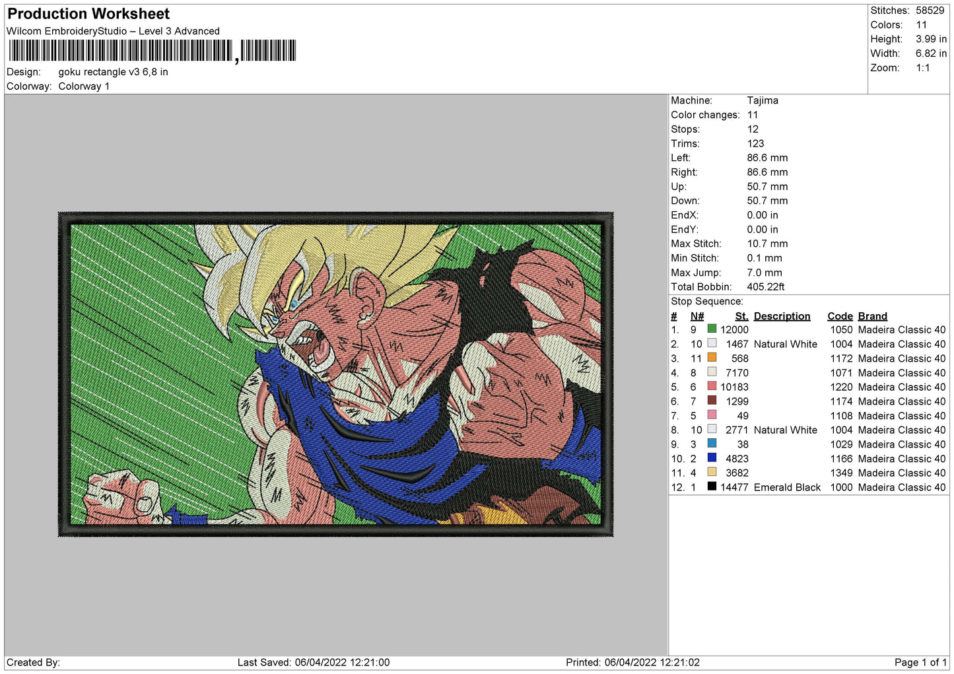Click the 'N#' column header

coord(697,316)
